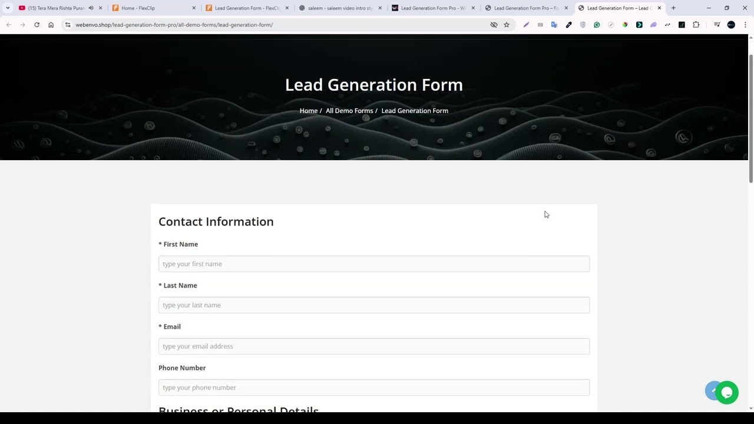Go back to the previous page

[8, 25]
